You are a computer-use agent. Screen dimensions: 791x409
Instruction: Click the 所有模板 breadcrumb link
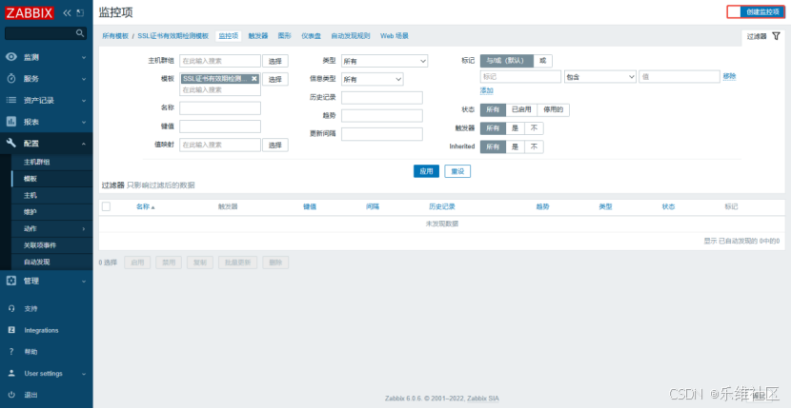click(x=115, y=36)
